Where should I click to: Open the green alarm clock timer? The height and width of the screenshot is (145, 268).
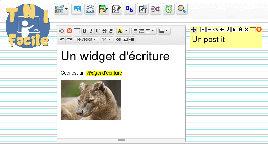pos(169,9)
